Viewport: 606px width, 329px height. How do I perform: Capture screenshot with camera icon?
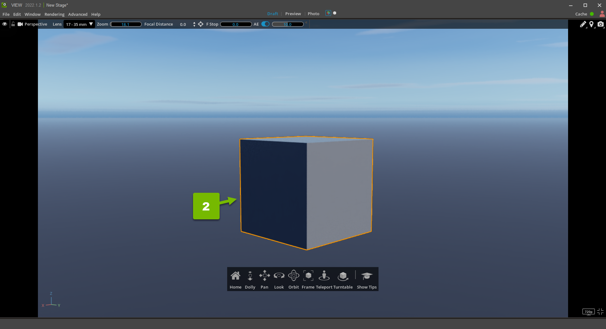click(601, 24)
